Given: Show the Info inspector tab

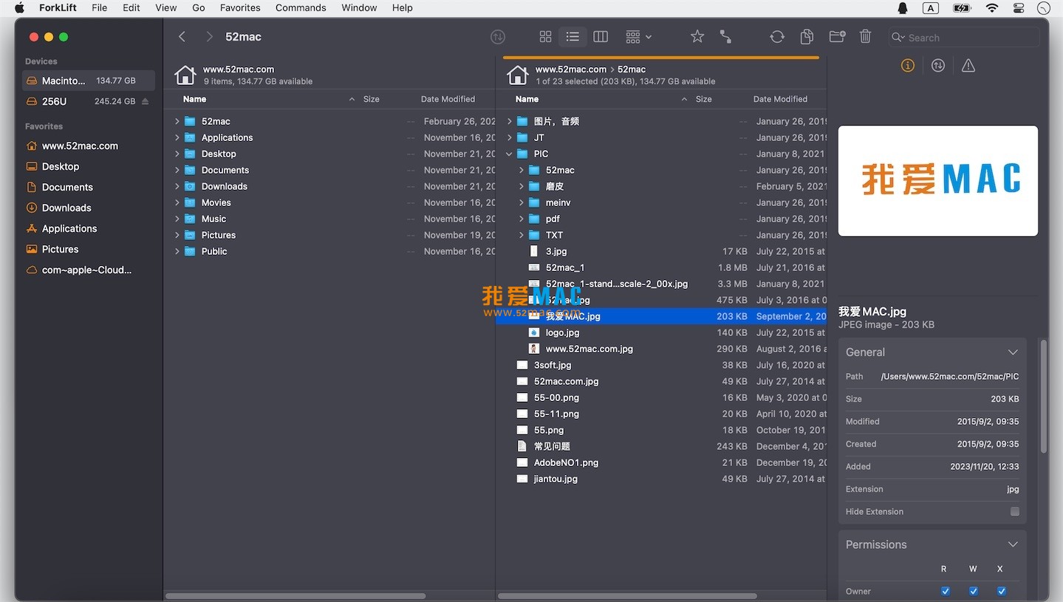Looking at the screenshot, I should click(908, 66).
